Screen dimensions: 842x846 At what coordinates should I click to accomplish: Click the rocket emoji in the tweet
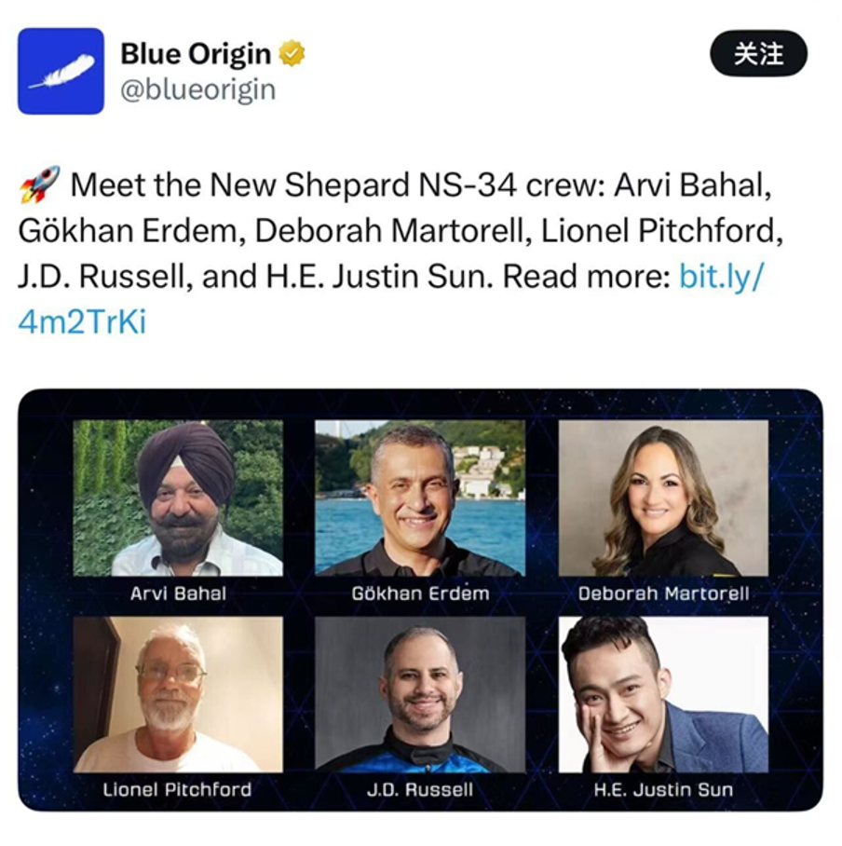39,184
